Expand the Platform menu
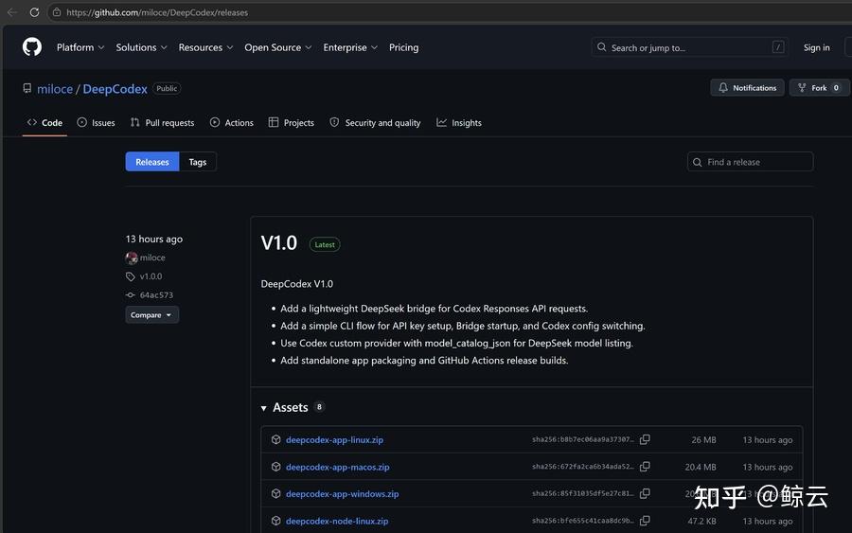This screenshot has height=533, width=852. point(80,47)
